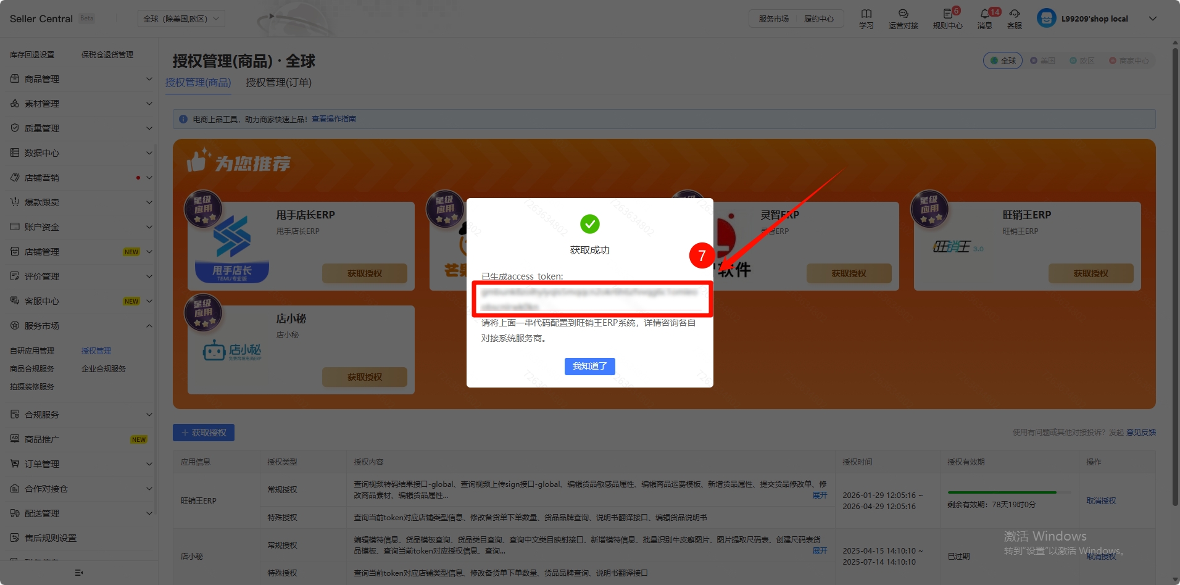
Task: Select the 全球 region radio option
Action: tap(1002, 60)
